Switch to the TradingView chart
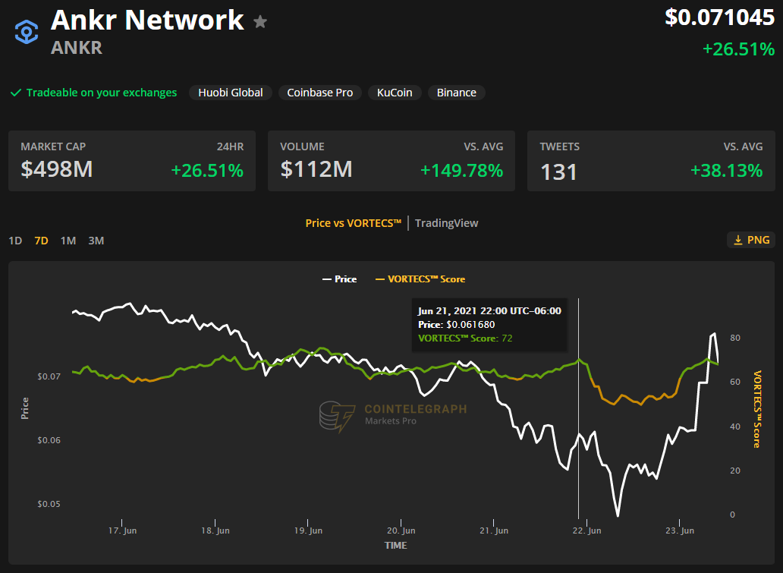Screen dimensions: 783x573 (x=446, y=223)
